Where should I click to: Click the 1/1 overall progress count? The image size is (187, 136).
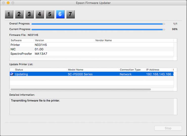(x=175, y=24)
